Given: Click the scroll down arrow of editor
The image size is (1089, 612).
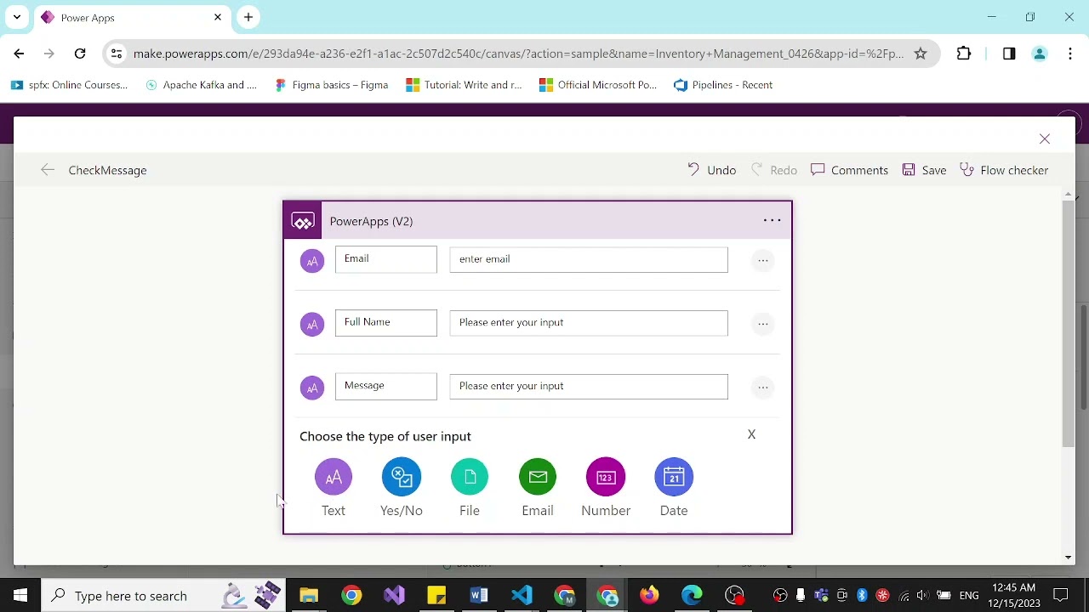Looking at the screenshot, I should coord(1069,558).
